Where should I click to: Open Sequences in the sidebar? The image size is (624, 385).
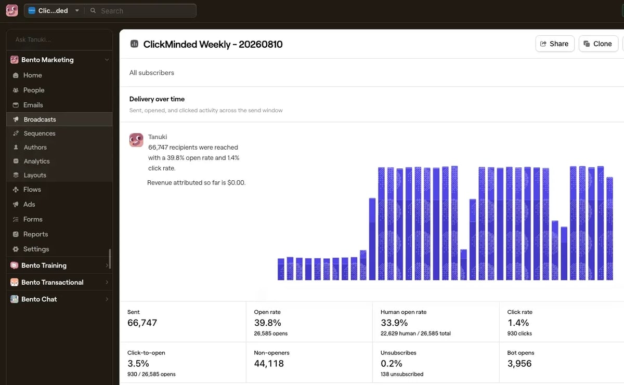coord(59,134)
